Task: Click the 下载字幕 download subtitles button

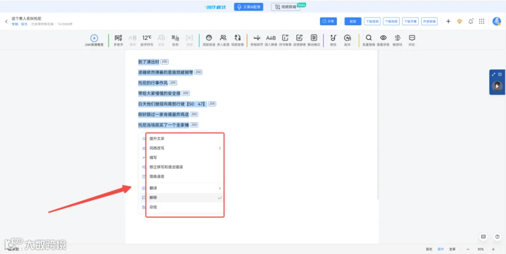Action: click(410, 21)
